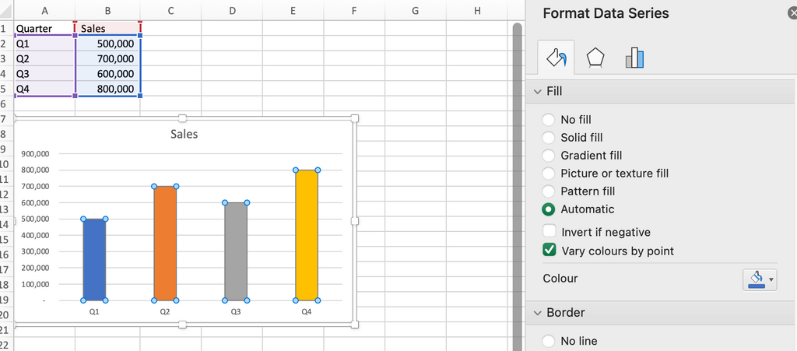Select the No fill option
Image resolution: width=797 pixels, height=351 pixels.
(x=548, y=120)
